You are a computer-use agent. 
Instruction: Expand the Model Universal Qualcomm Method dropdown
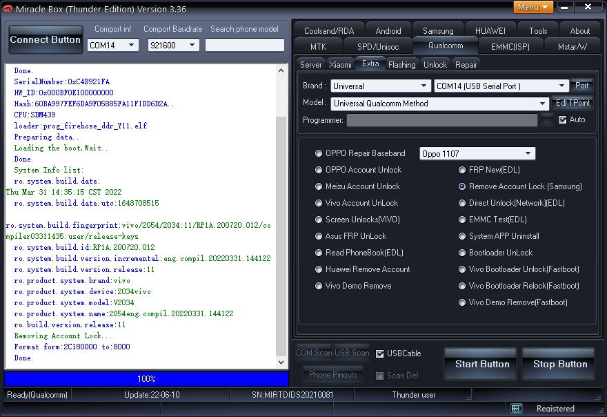[440, 104]
